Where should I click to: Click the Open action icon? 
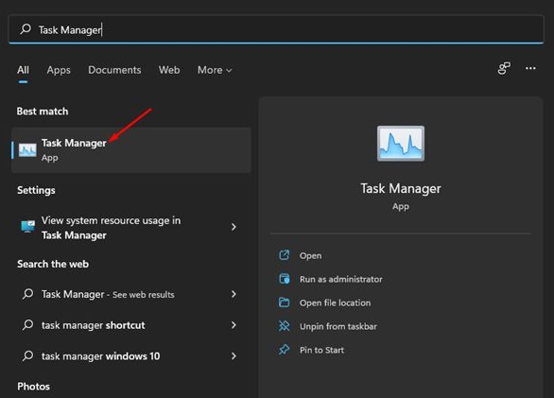284,255
